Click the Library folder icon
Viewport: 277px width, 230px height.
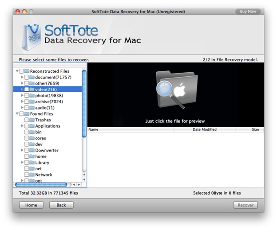(x=32, y=163)
